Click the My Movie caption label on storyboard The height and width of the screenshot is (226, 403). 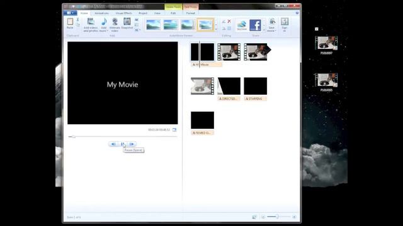pyautogui.click(x=207, y=65)
